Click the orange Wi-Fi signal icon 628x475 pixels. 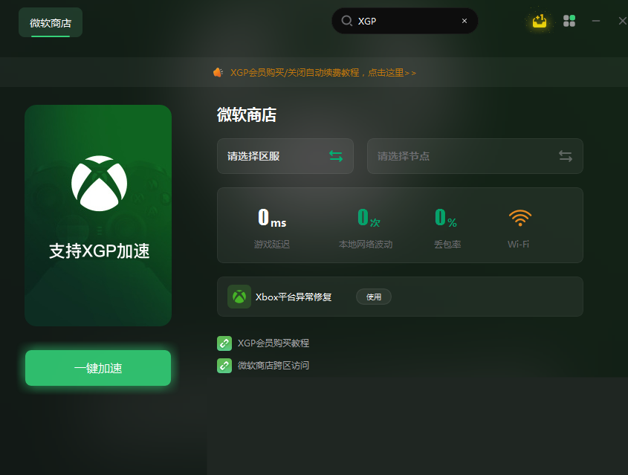519,219
